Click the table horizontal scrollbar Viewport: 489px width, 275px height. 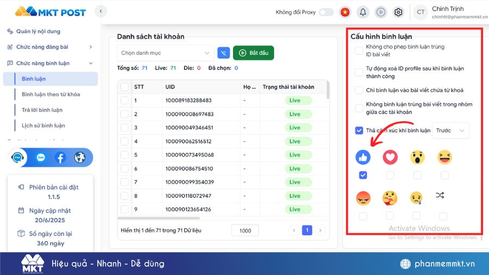pyautogui.click(x=159, y=218)
